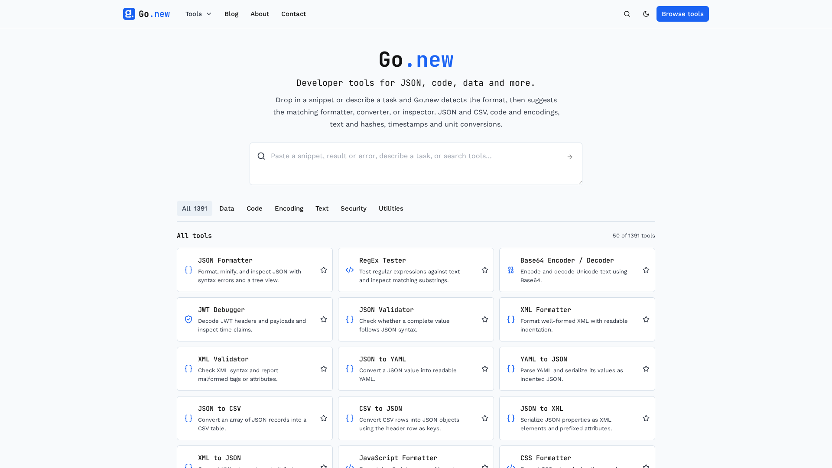The image size is (832, 468).
Task: Click the star on JSON to XML card
Action: (x=646, y=418)
